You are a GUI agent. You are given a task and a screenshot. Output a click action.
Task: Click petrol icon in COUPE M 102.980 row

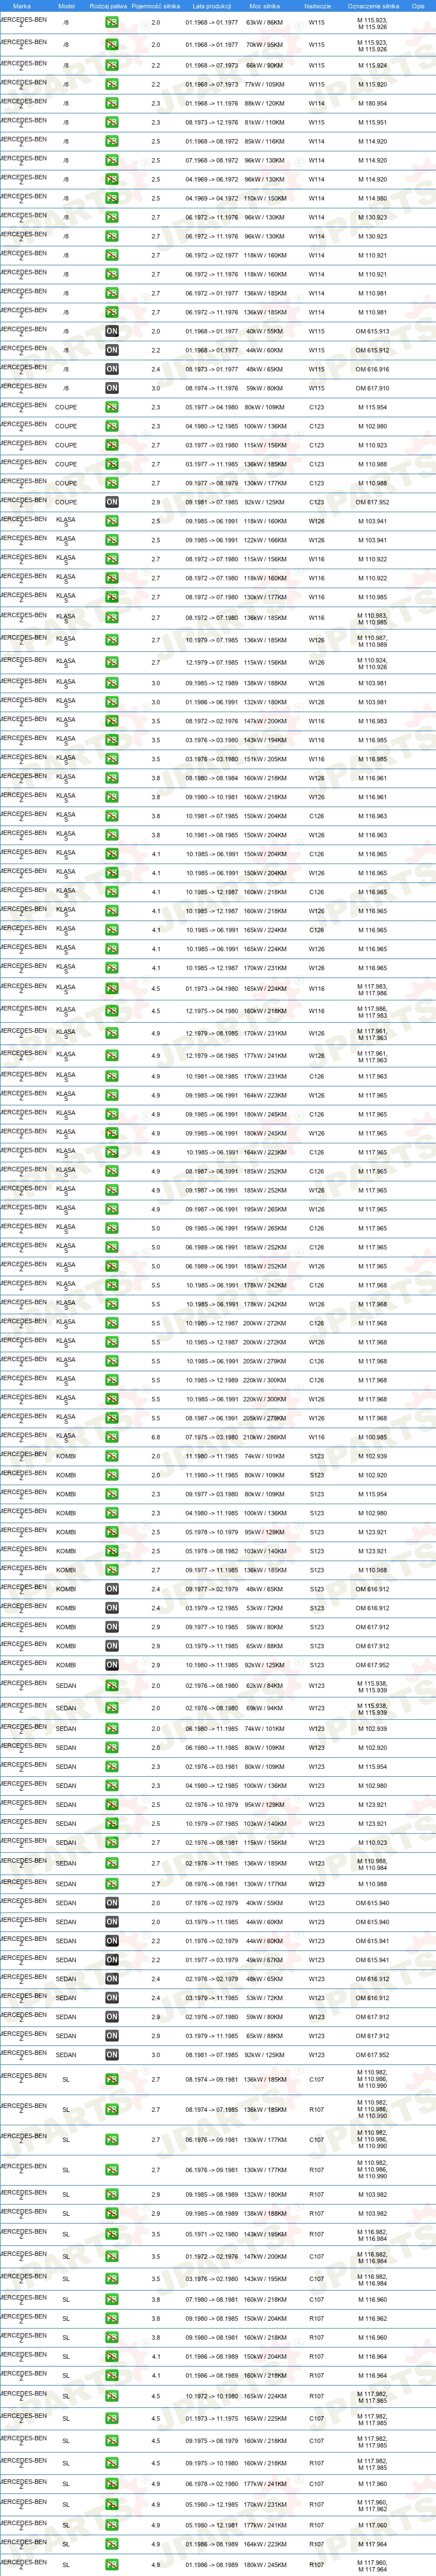pos(112,427)
